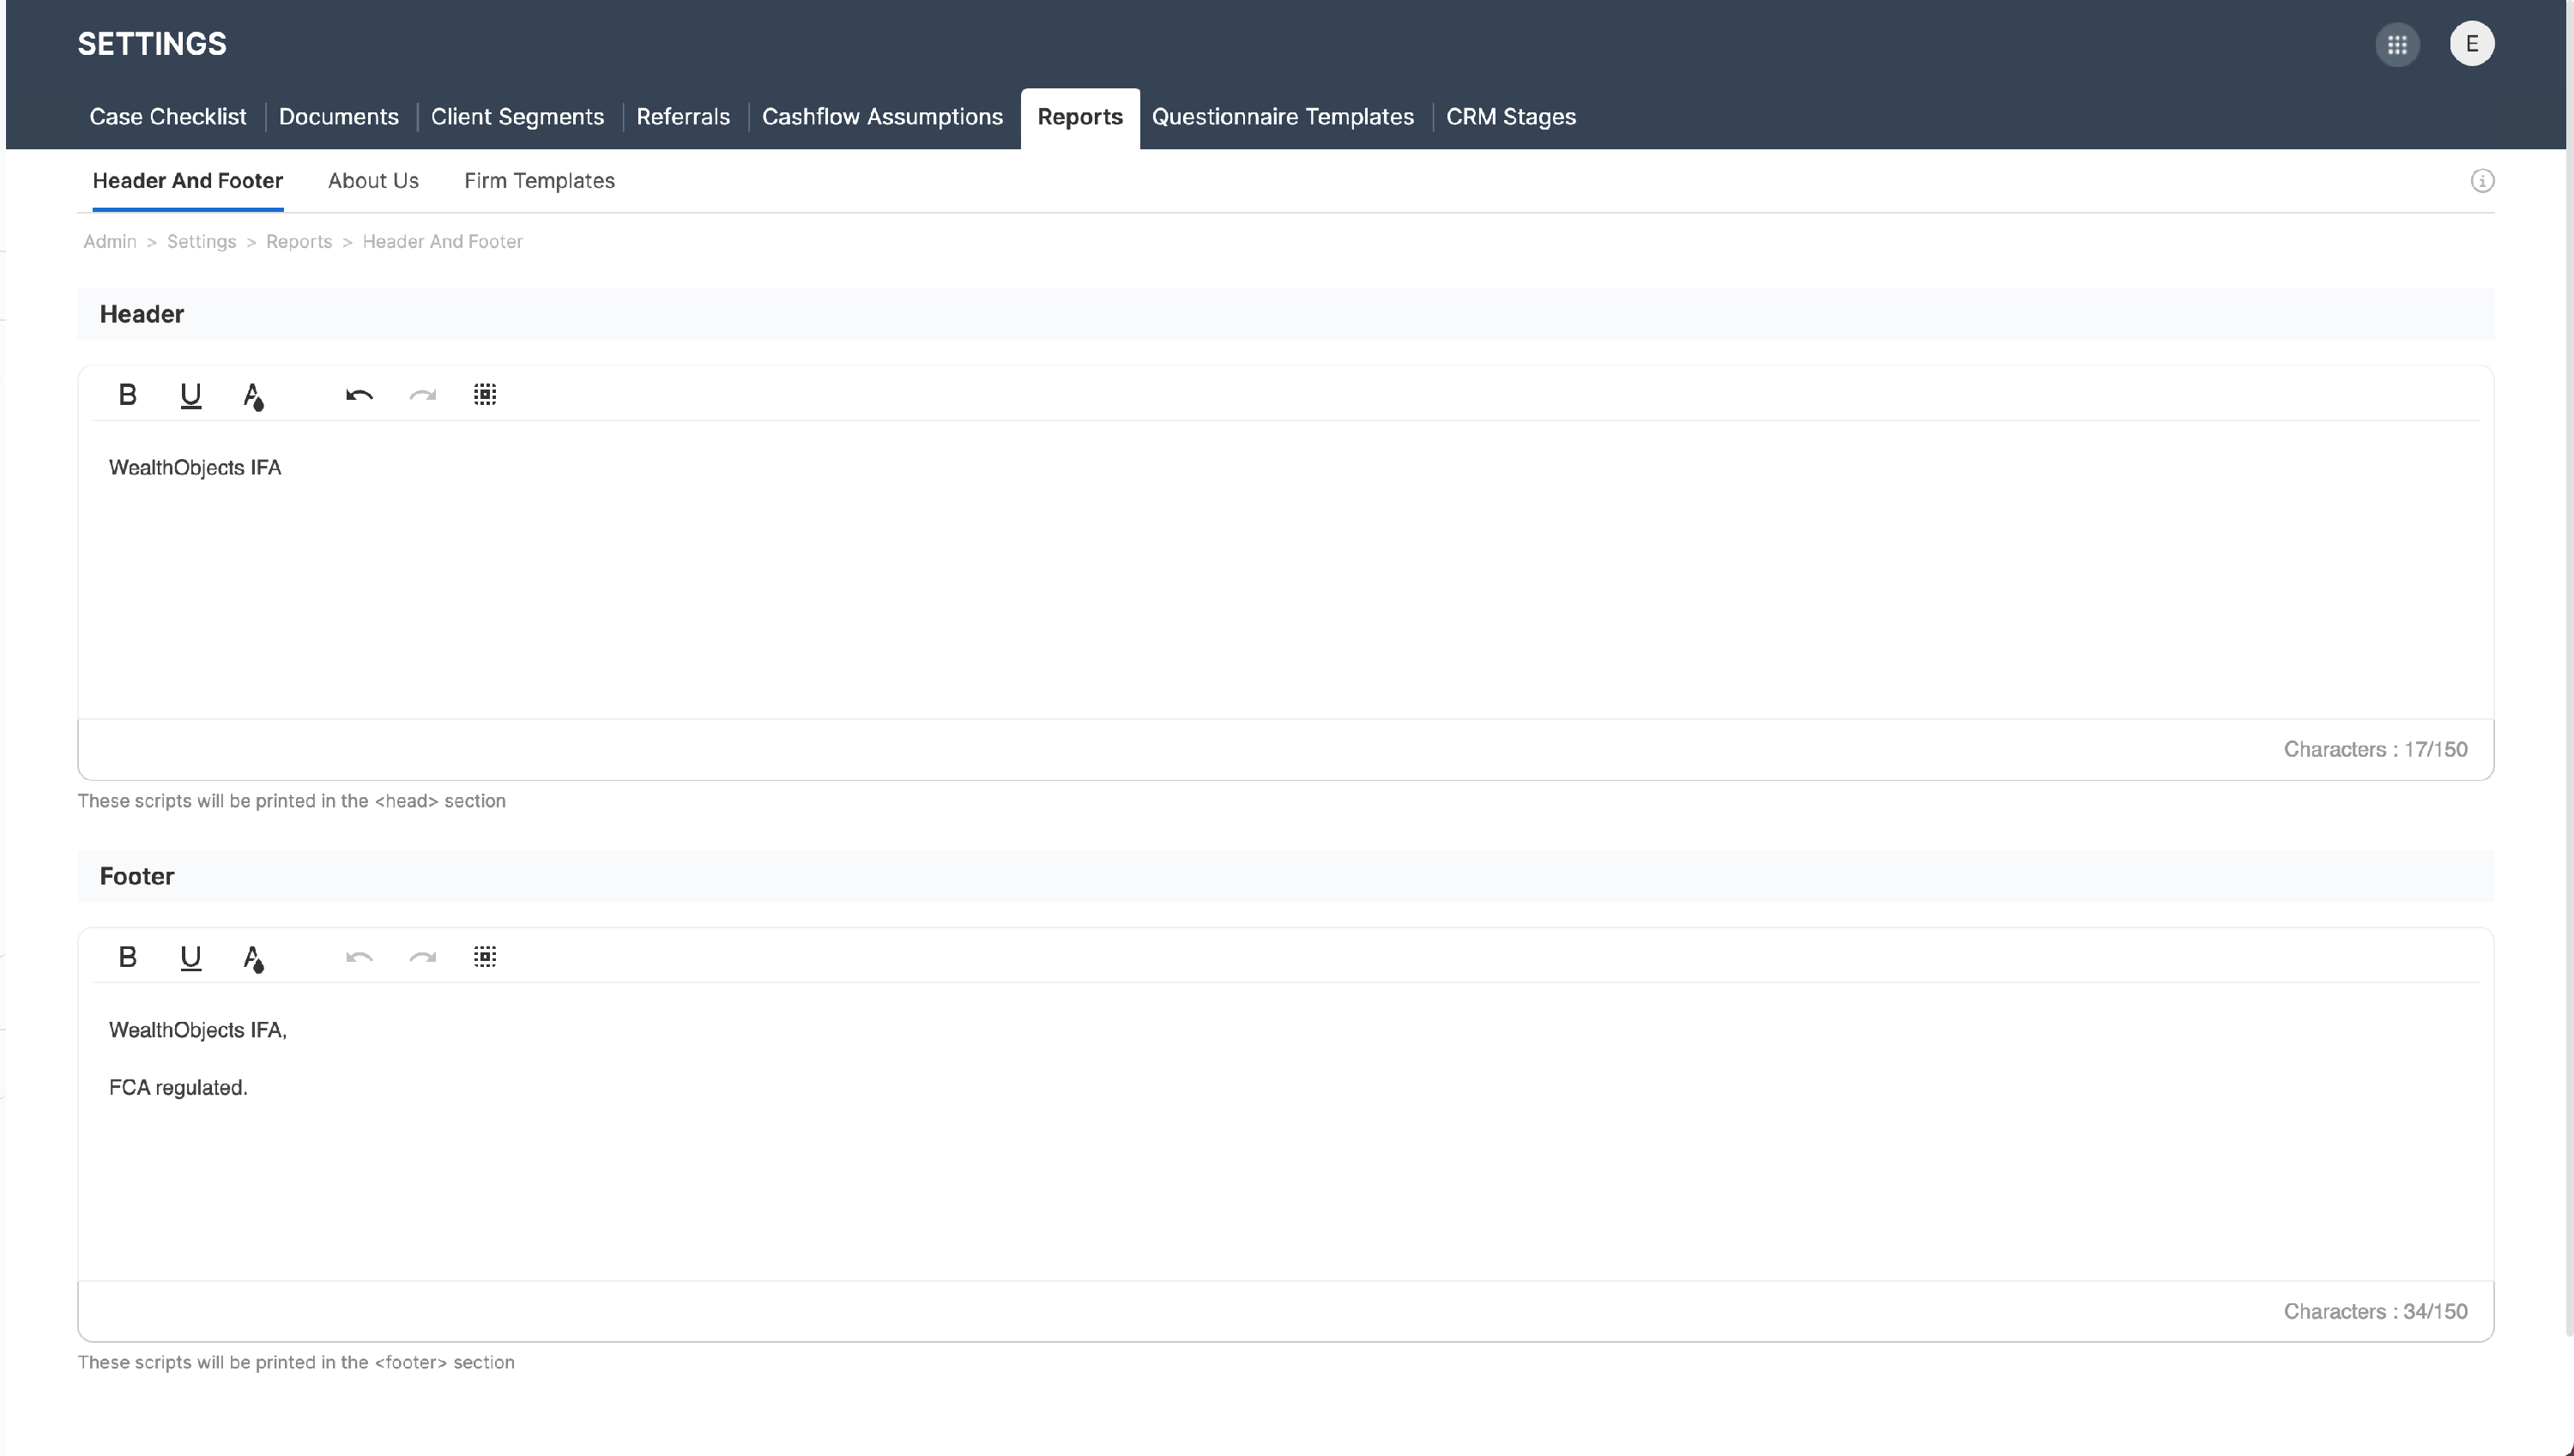The height and width of the screenshot is (1456, 2574).
Task: Click the Settings breadcrumb link
Action: point(201,242)
